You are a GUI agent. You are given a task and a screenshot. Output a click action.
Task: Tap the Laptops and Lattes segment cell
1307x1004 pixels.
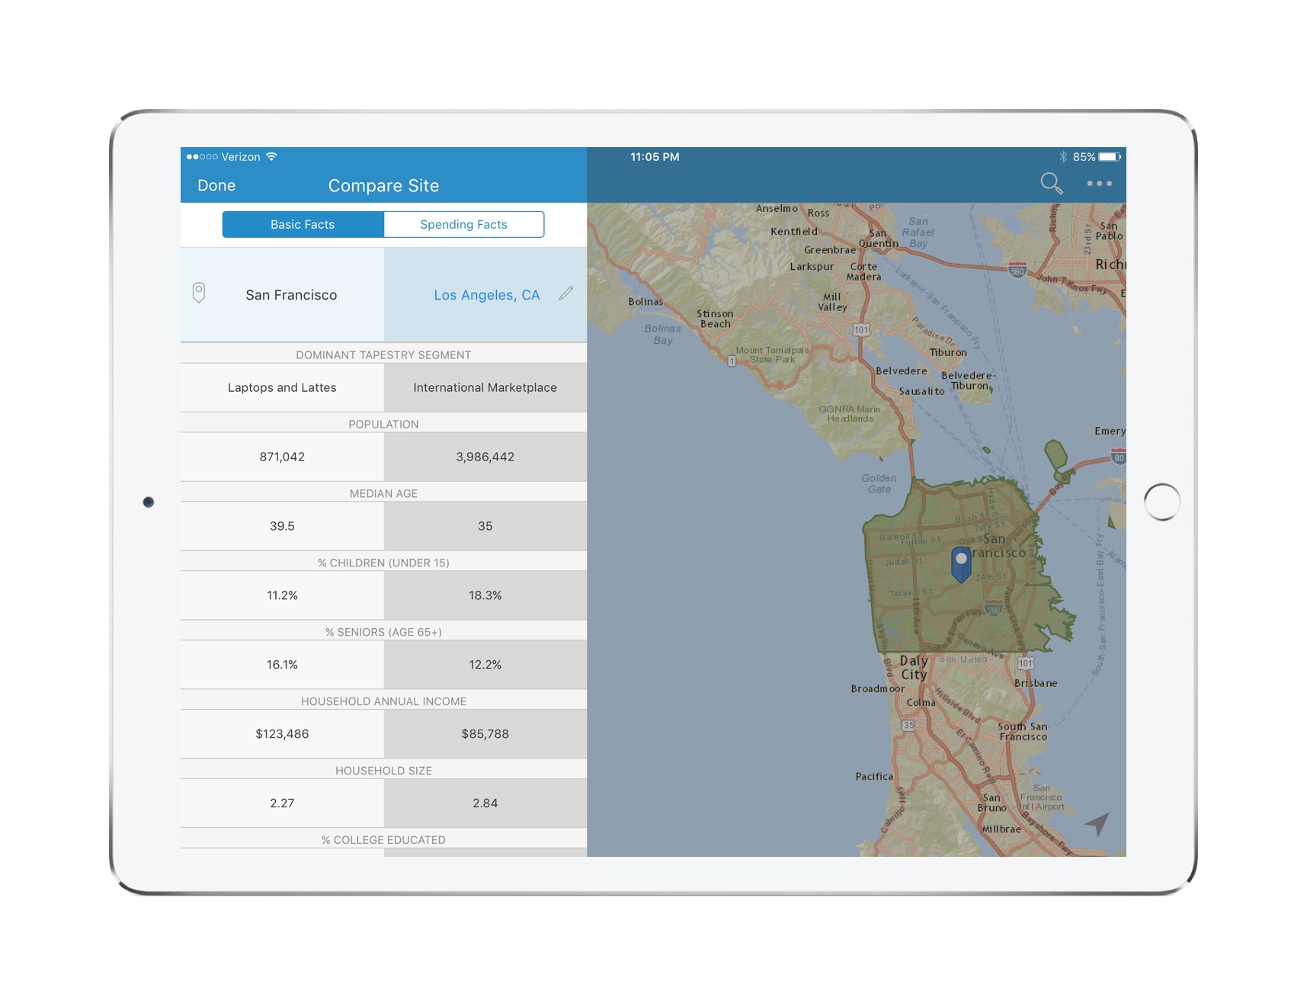tap(282, 387)
